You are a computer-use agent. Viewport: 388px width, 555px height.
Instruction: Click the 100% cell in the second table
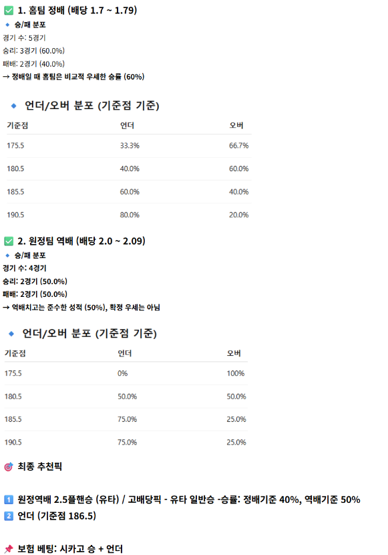pos(236,373)
